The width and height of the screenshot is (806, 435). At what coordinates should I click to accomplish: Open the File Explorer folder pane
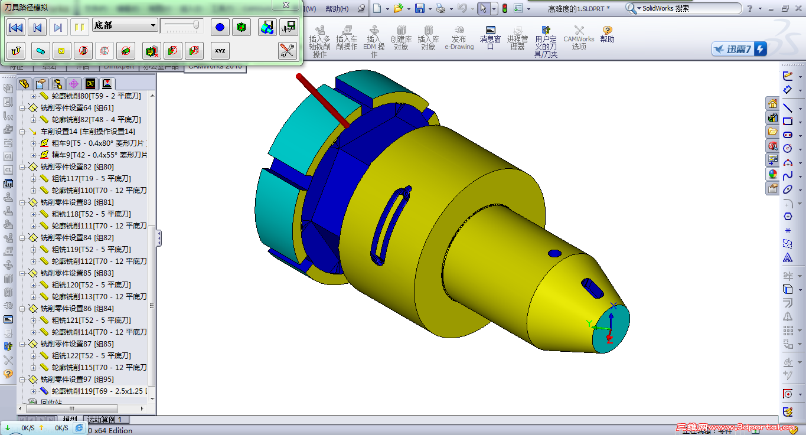773,132
